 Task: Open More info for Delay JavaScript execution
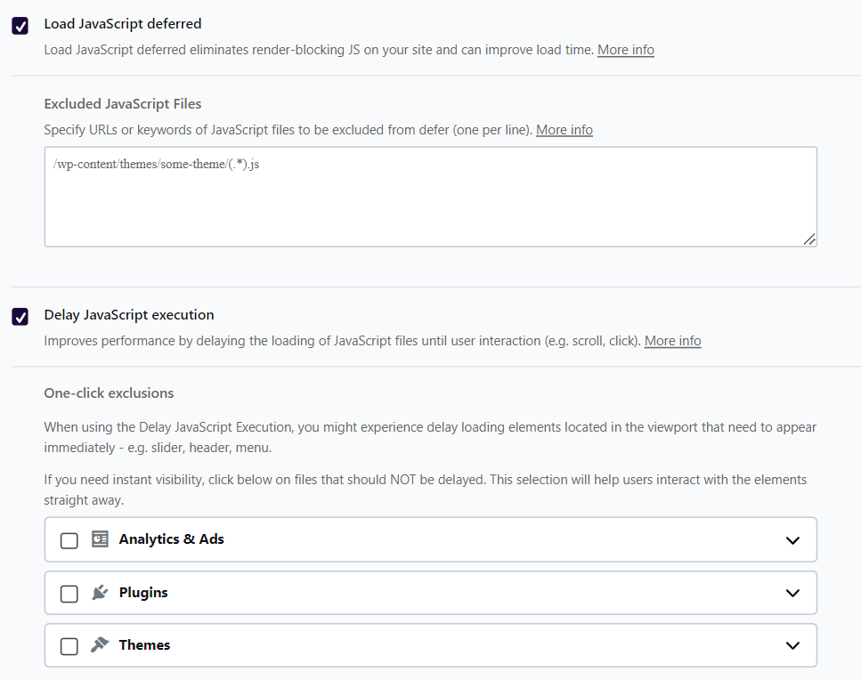pos(672,340)
